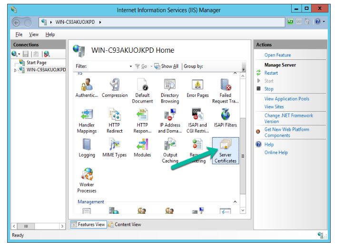
Task: Collapse the Management group section
Action: (235, 202)
